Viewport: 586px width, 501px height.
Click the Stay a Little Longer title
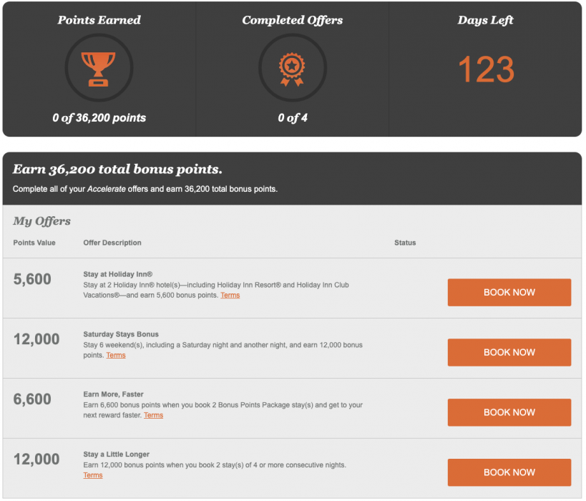[117, 454]
